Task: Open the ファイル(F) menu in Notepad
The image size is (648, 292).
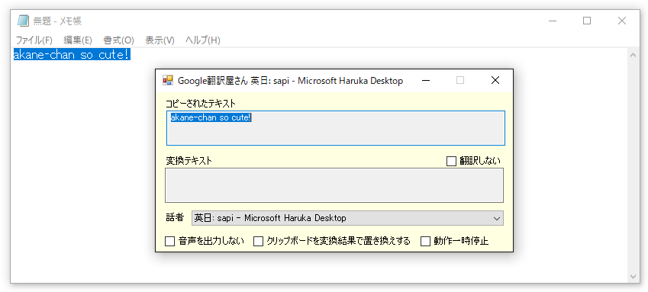Action: [34, 40]
